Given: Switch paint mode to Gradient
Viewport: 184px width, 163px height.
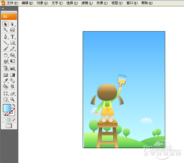Looking at the screenshot, I should 9,120.
